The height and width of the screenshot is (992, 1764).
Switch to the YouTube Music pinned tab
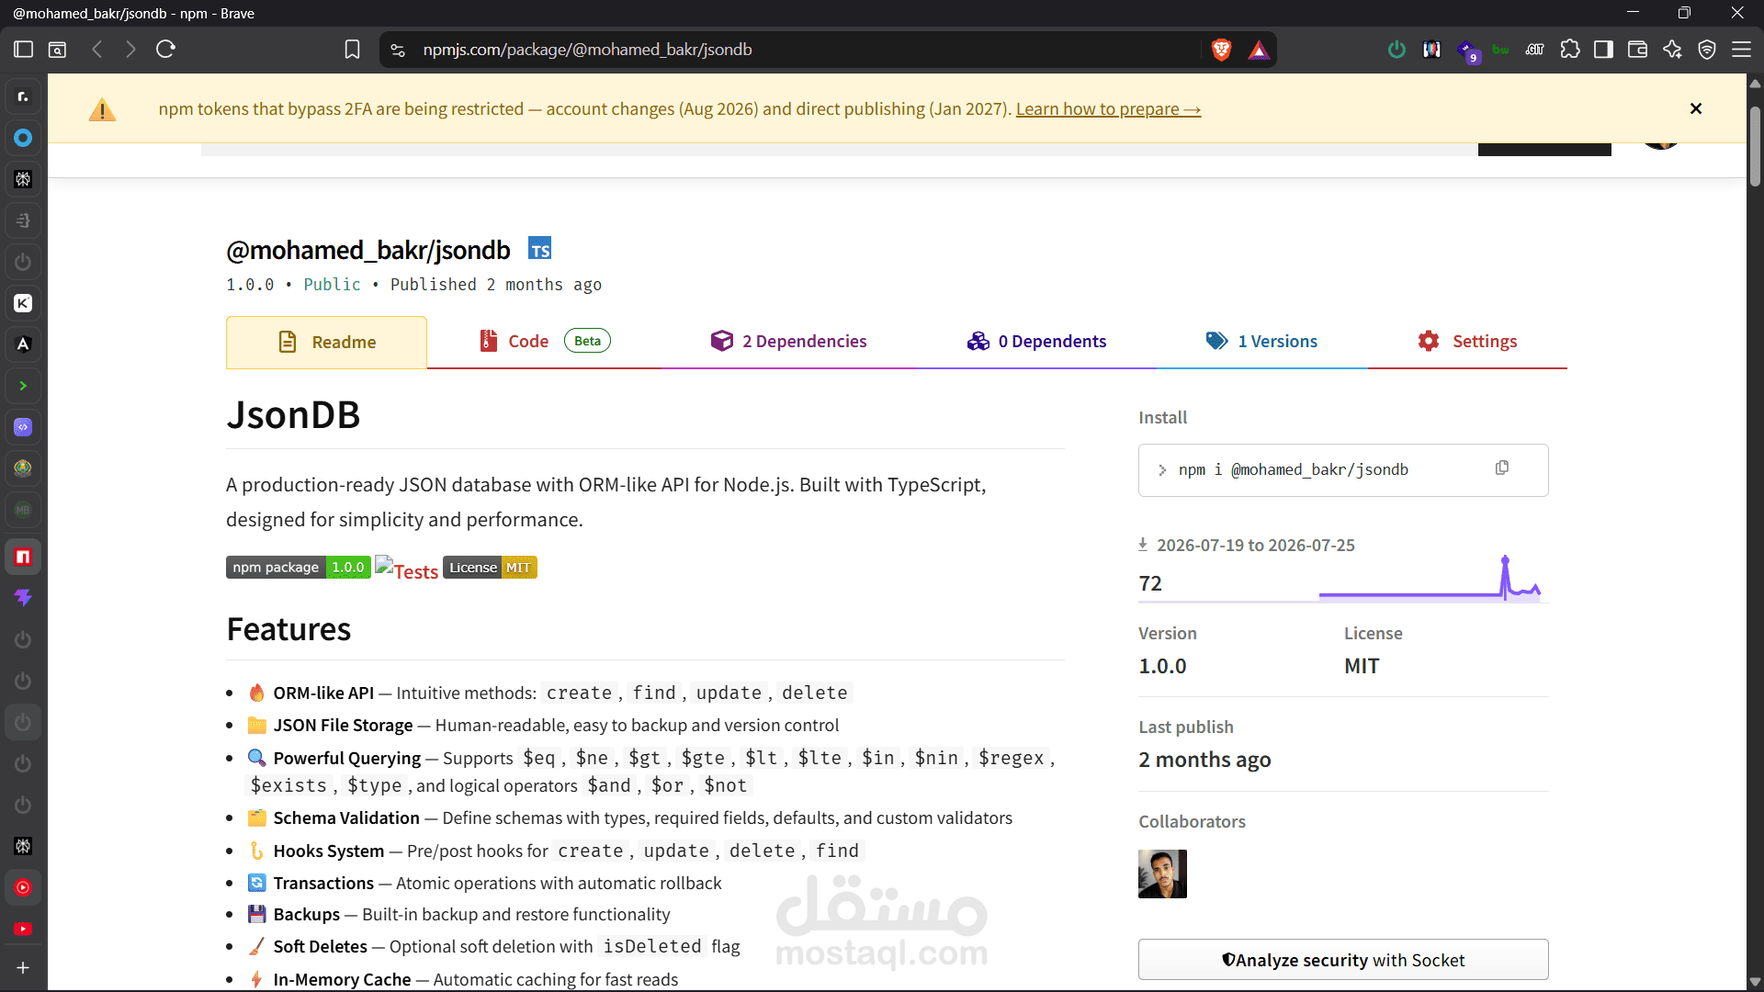click(23, 887)
